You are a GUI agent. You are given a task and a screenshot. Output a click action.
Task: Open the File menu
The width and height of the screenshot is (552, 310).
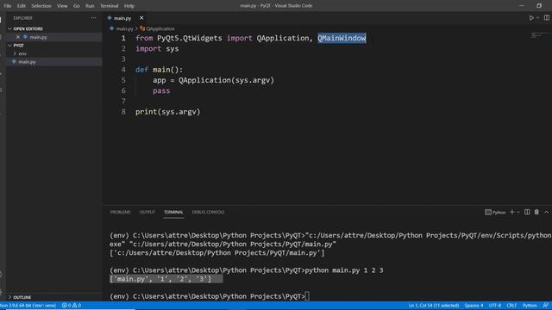[x=8, y=6]
